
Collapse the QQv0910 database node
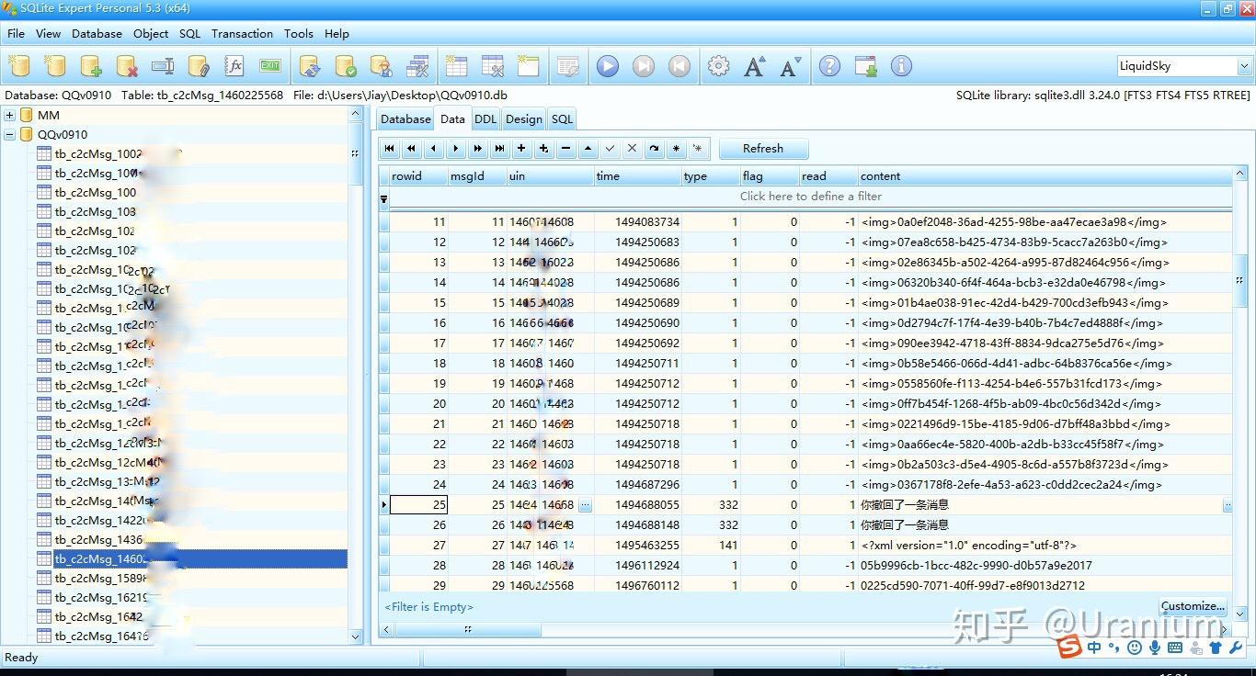(x=10, y=134)
